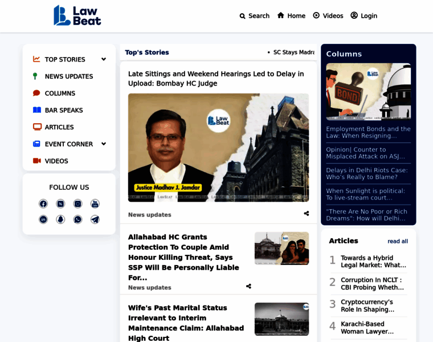Click the open book Bar Speaks icon
The width and height of the screenshot is (433, 342).
click(x=36, y=110)
